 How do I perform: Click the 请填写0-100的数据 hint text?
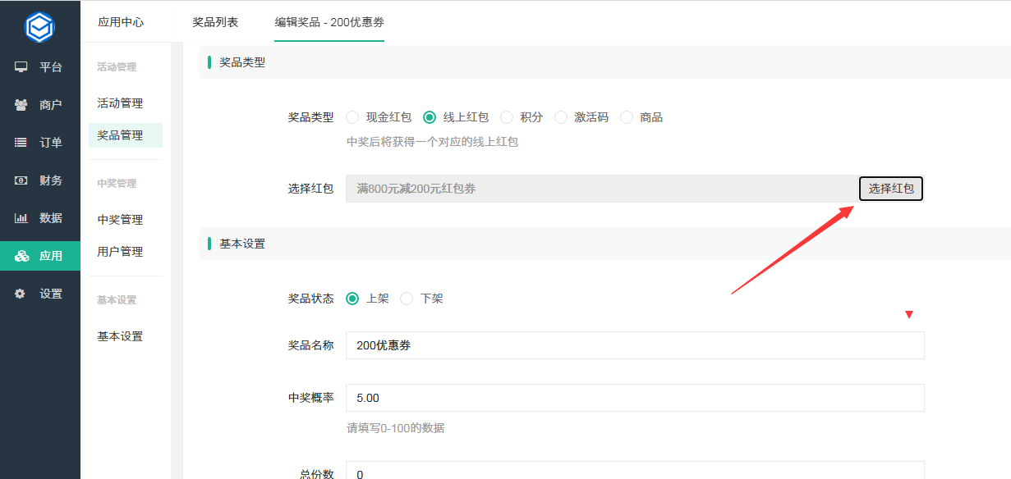coord(396,428)
